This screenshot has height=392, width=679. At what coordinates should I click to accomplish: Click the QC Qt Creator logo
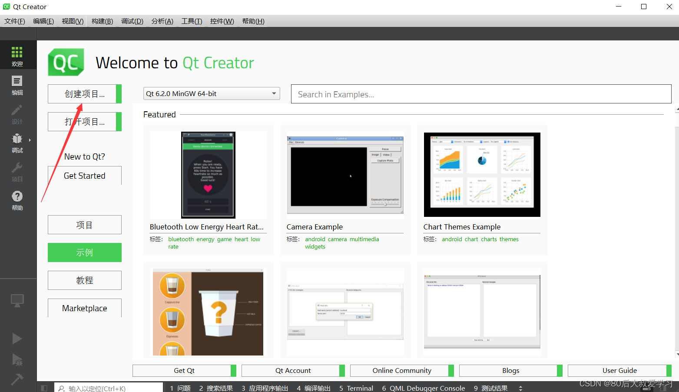click(x=66, y=63)
